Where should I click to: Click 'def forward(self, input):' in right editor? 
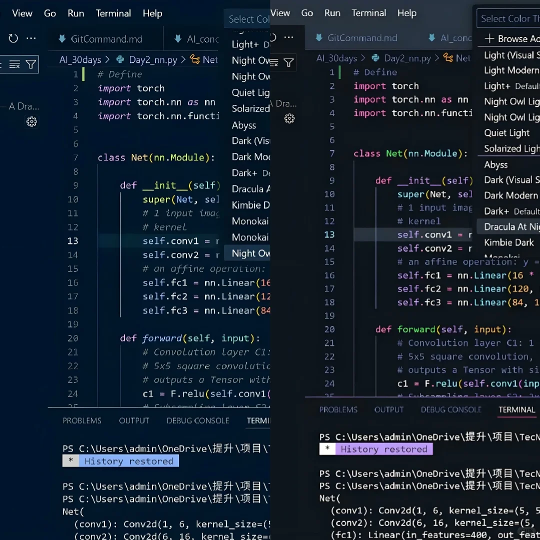click(443, 329)
